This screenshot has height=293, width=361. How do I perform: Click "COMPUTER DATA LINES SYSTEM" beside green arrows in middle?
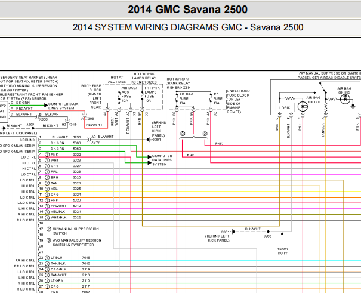162,160
